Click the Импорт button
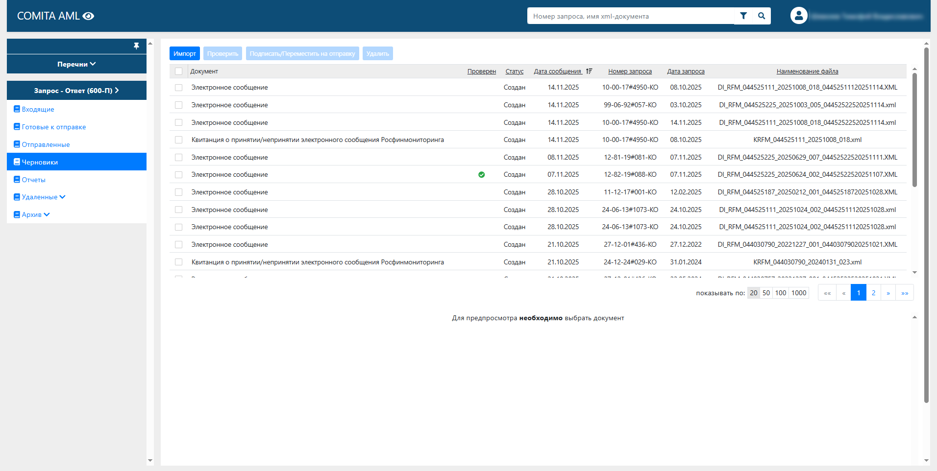The width and height of the screenshot is (937, 471). [x=184, y=53]
